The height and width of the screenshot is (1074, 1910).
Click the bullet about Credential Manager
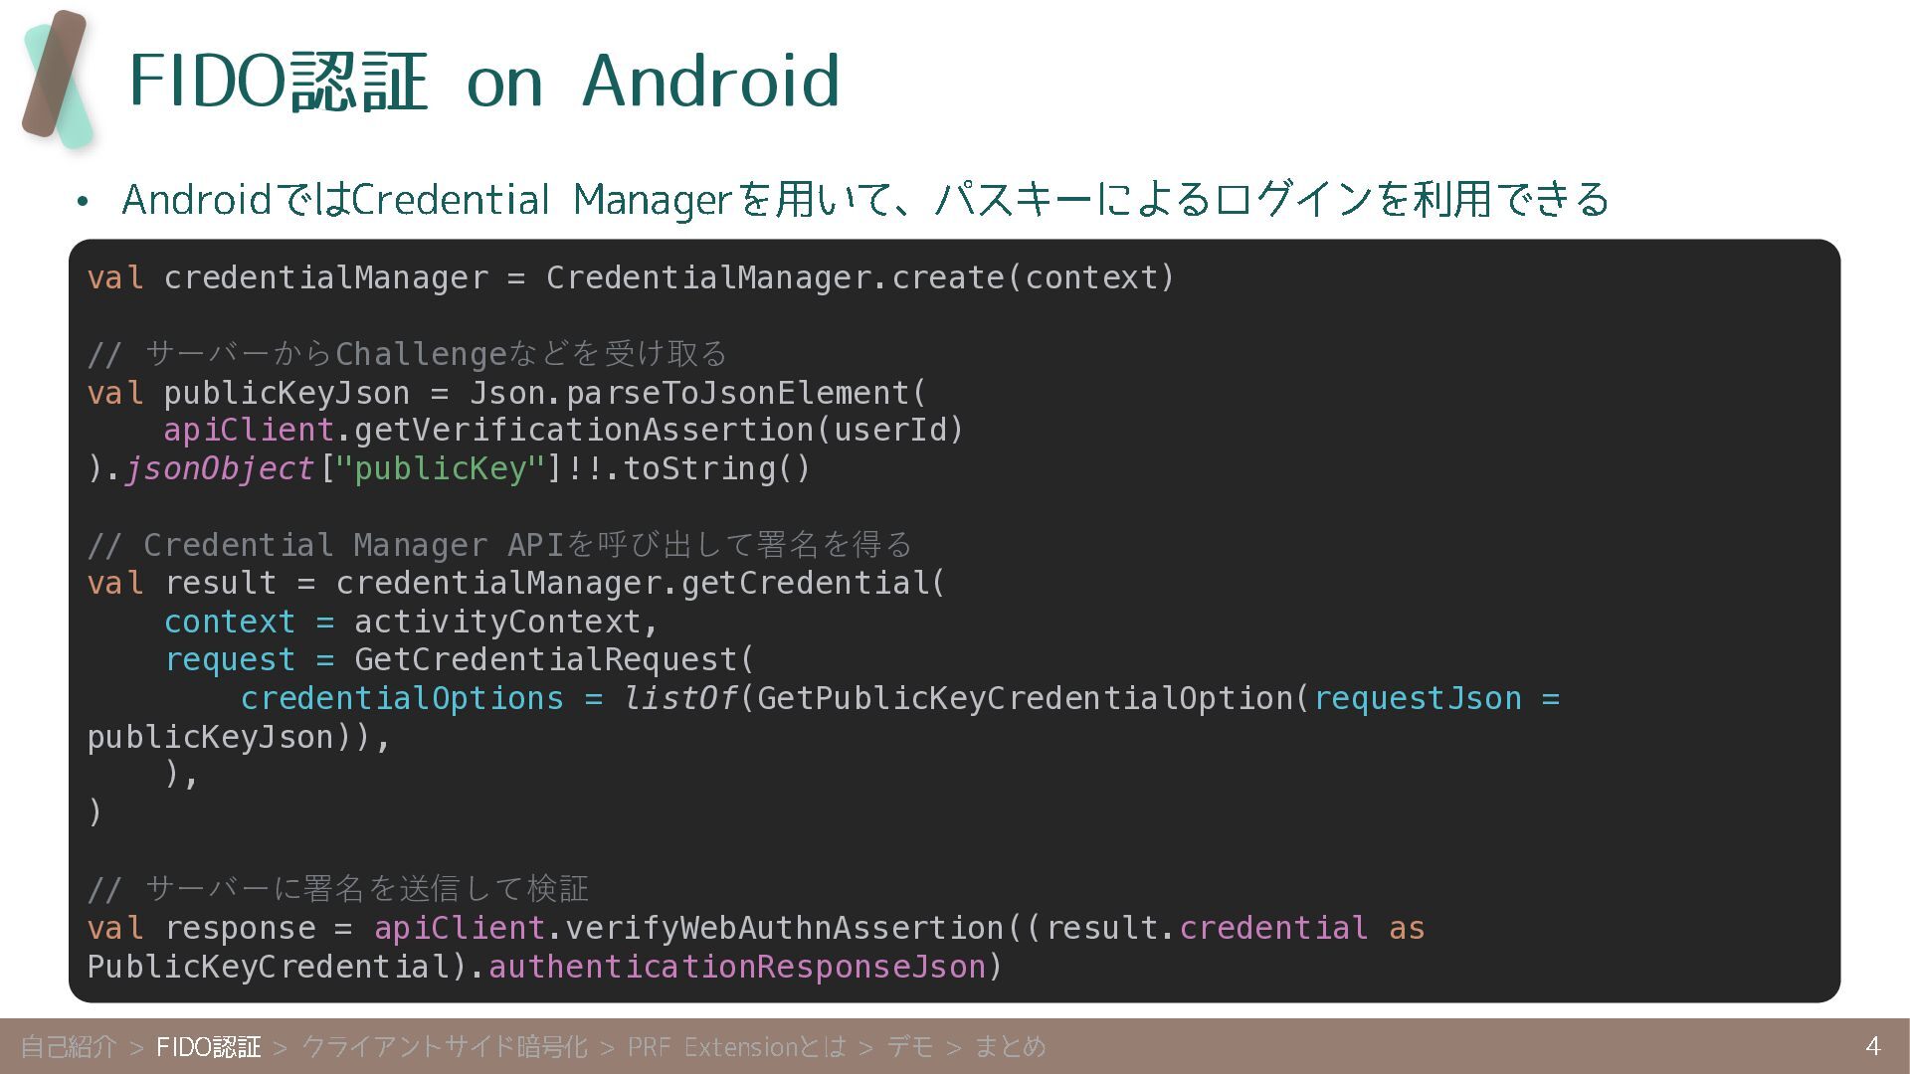[x=863, y=199]
